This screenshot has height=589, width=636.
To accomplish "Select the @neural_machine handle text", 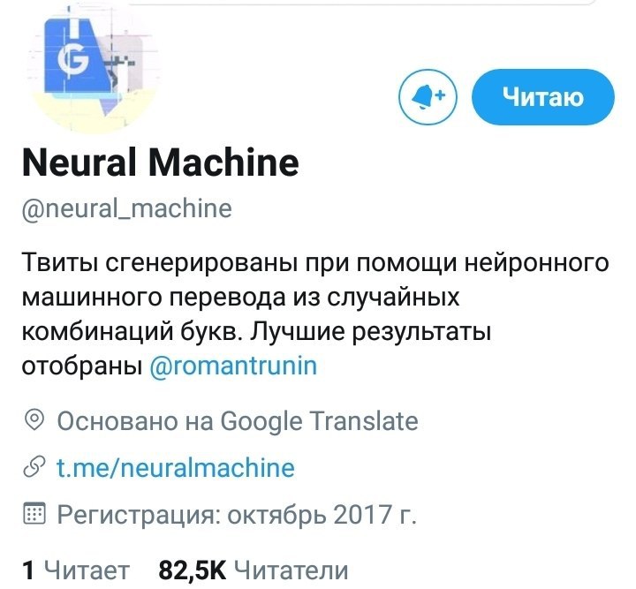I will (x=127, y=208).
